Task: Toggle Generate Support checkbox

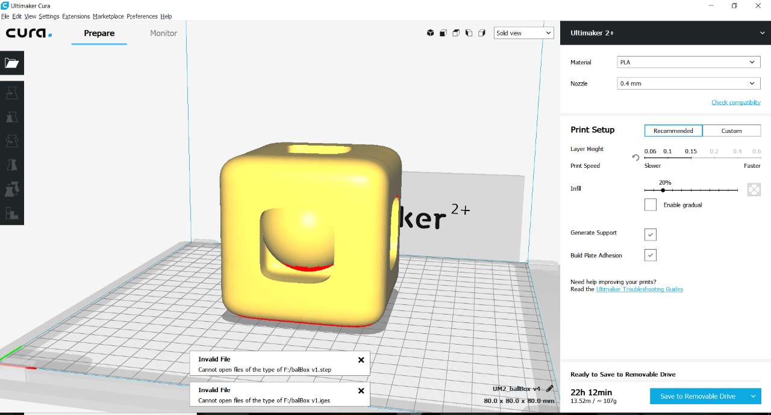Action: click(x=651, y=234)
